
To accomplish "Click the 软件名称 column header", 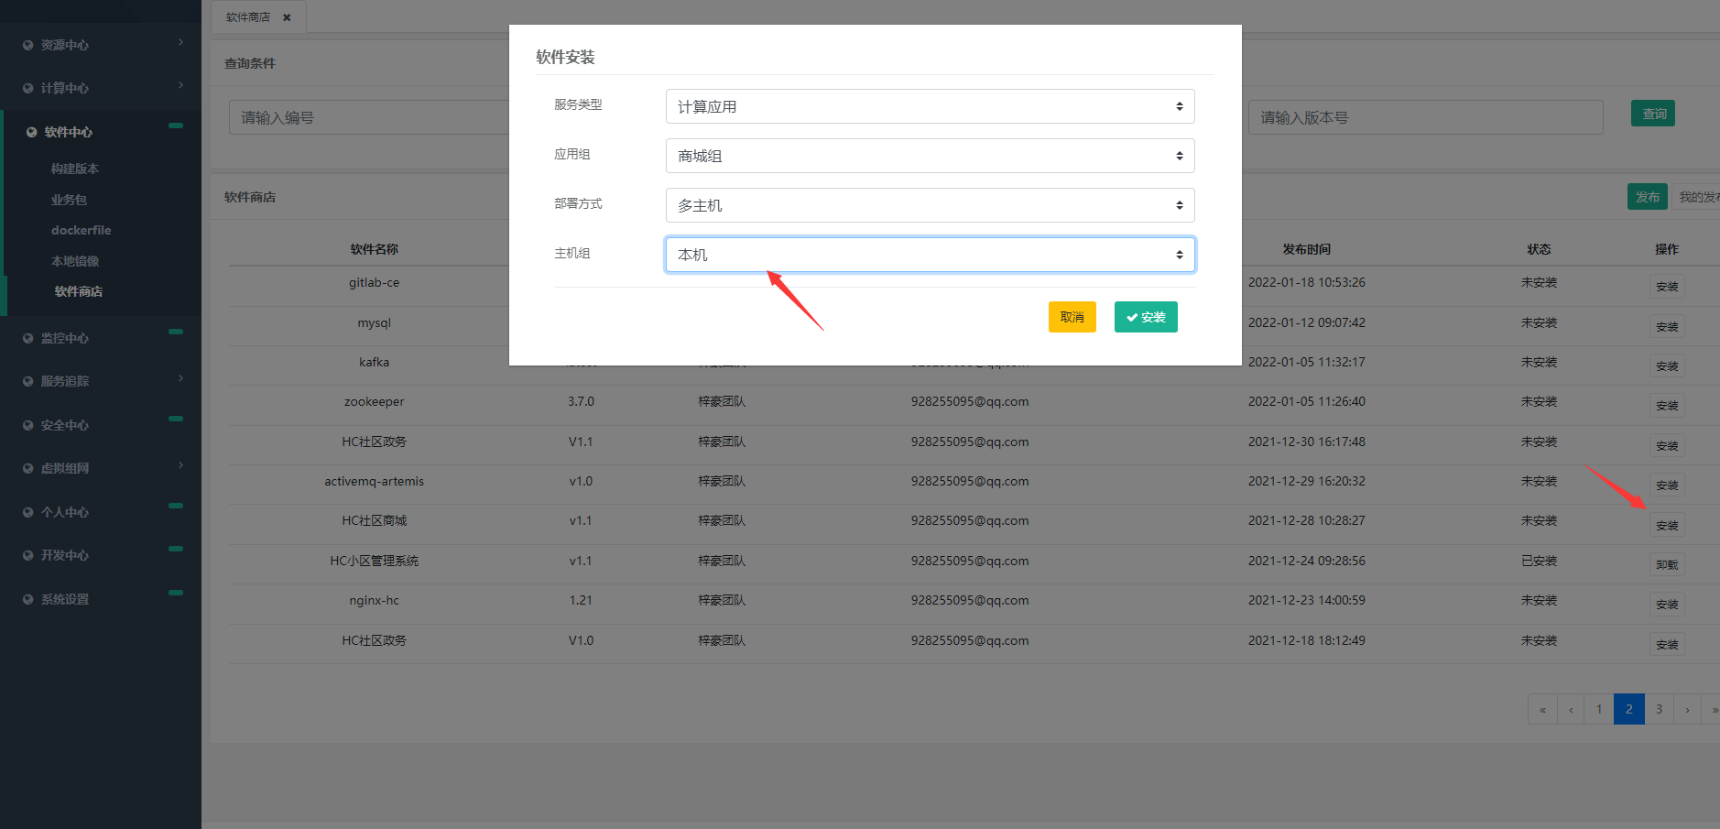I will (374, 249).
